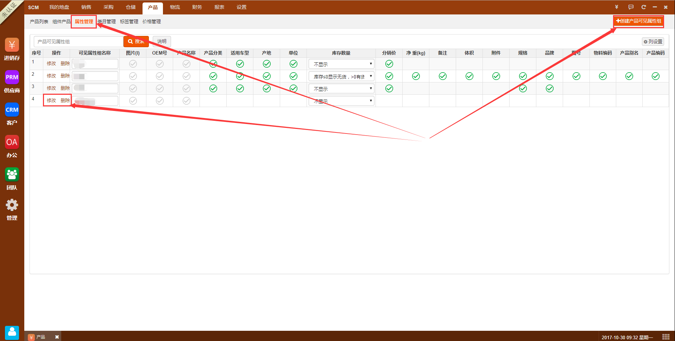Toggle 分销价 check for row 2
675x341 pixels.
[x=389, y=76]
